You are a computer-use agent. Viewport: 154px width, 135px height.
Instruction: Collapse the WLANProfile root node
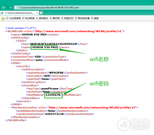click(3, 31)
